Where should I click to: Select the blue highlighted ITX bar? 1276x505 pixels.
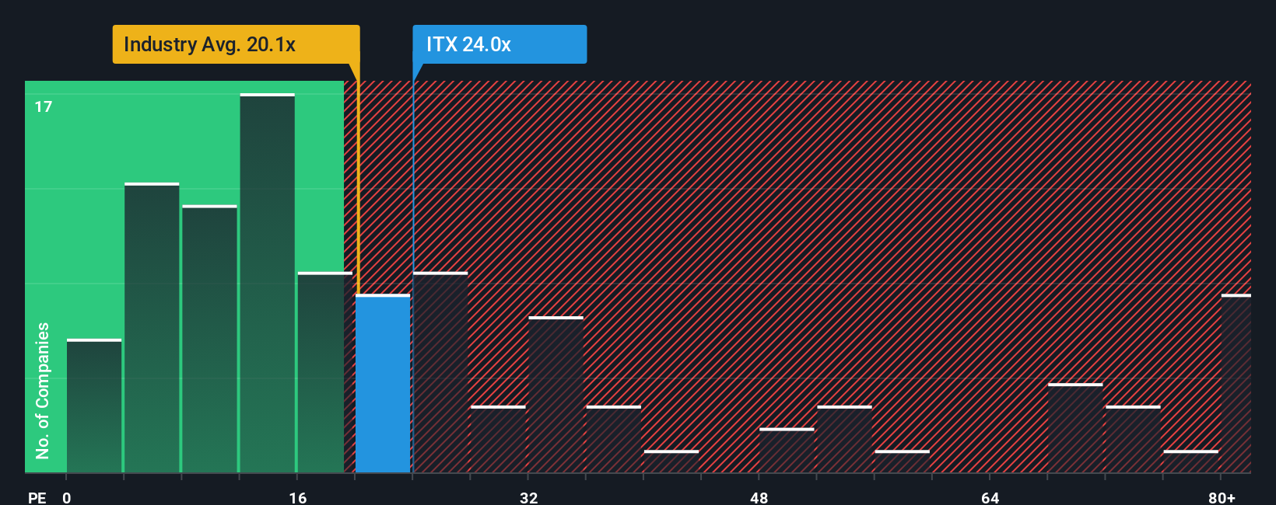point(383,384)
